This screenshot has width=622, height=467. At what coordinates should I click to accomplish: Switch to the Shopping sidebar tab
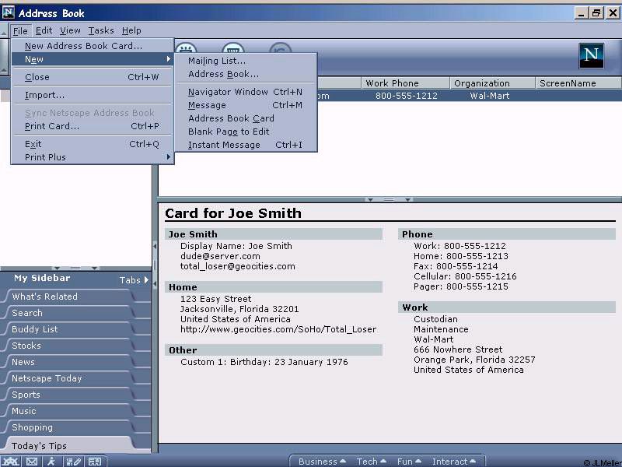click(x=71, y=427)
